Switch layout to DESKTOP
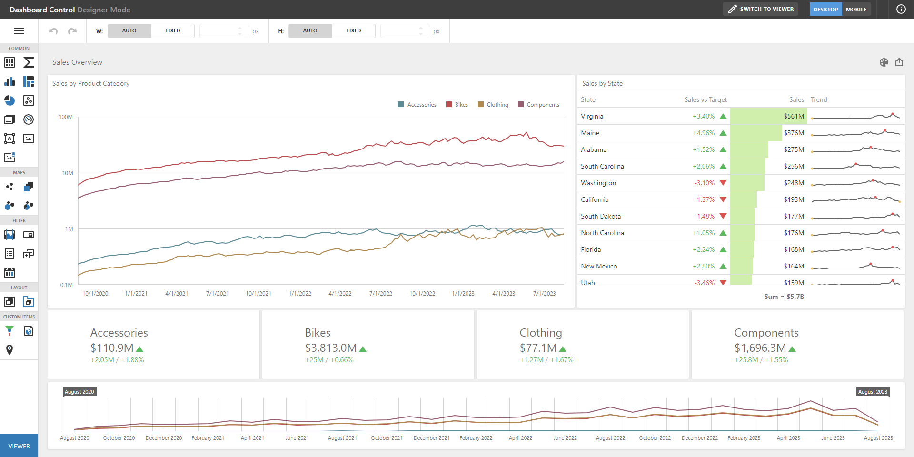 point(825,10)
